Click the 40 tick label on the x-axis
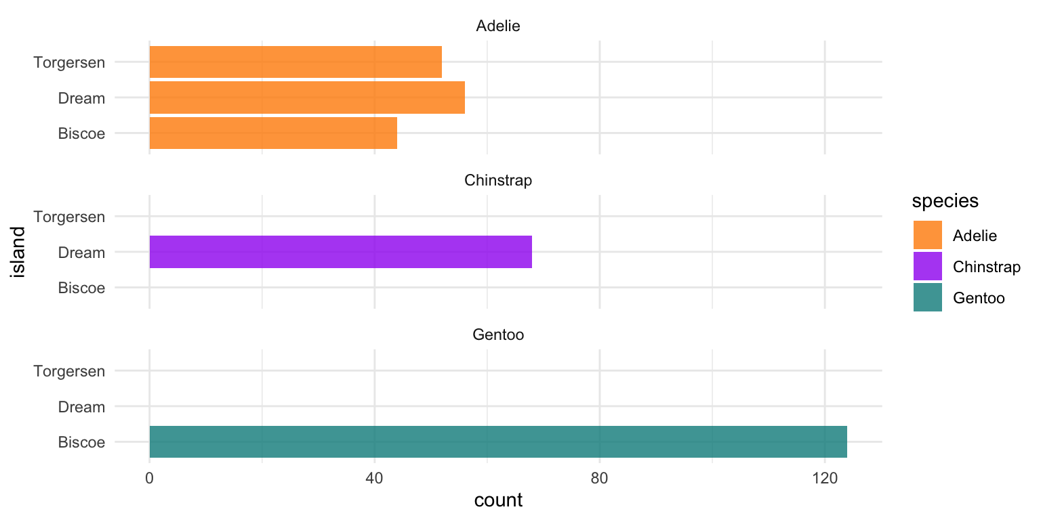The height and width of the screenshot is (520, 1041). coord(374,477)
